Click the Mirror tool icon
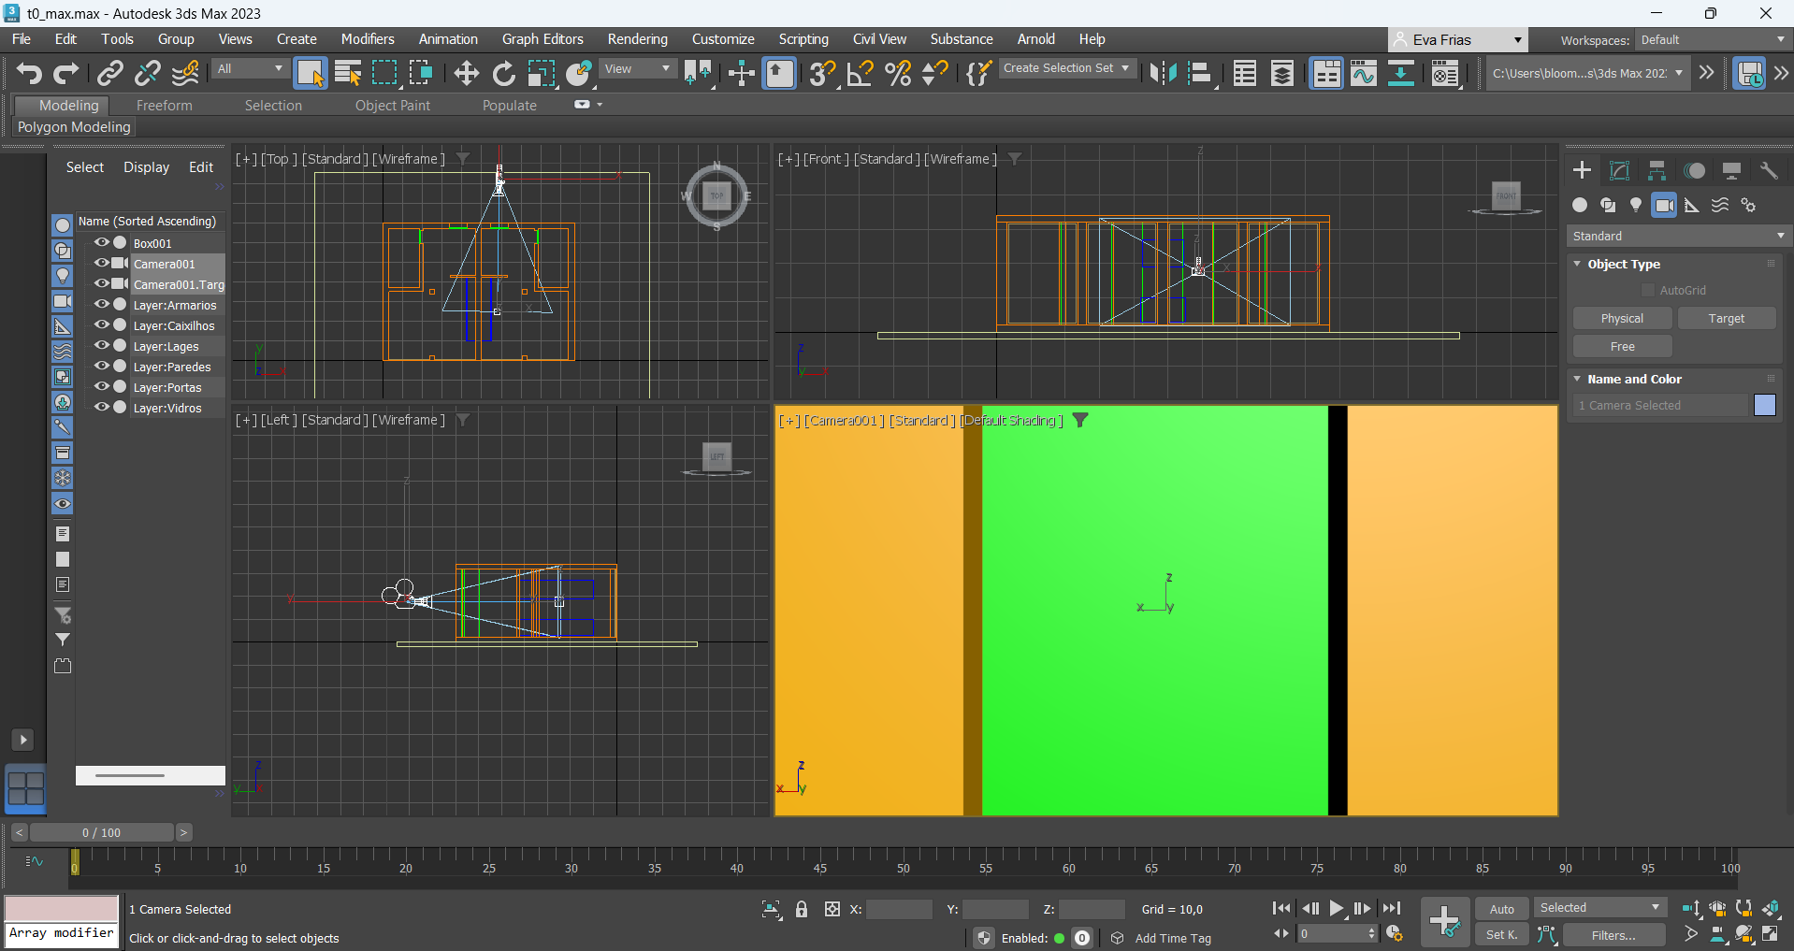 coord(1163,73)
